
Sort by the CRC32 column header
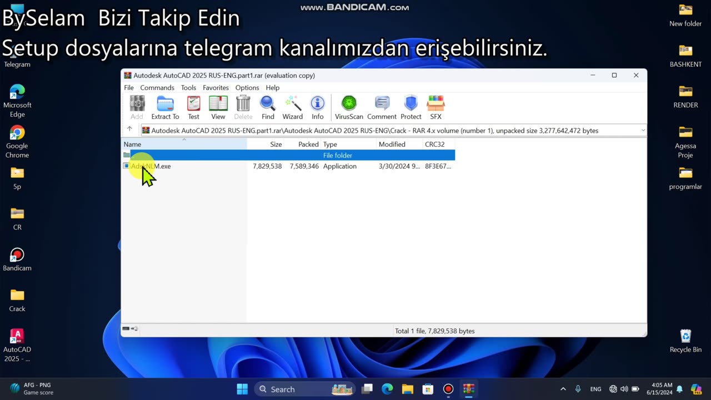click(439, 144)
